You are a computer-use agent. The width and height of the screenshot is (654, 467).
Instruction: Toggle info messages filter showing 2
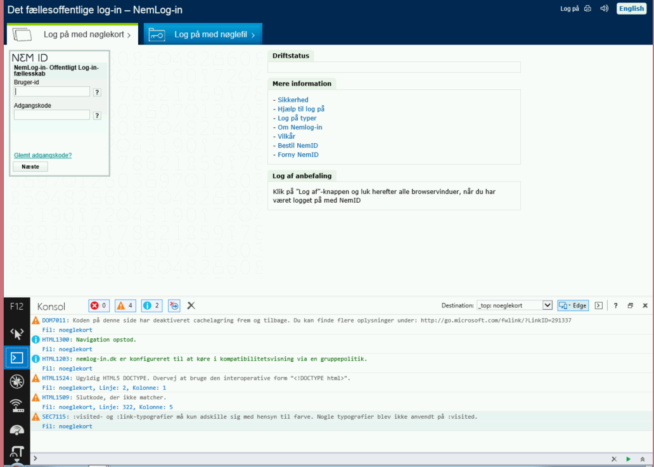pos(151,306)
